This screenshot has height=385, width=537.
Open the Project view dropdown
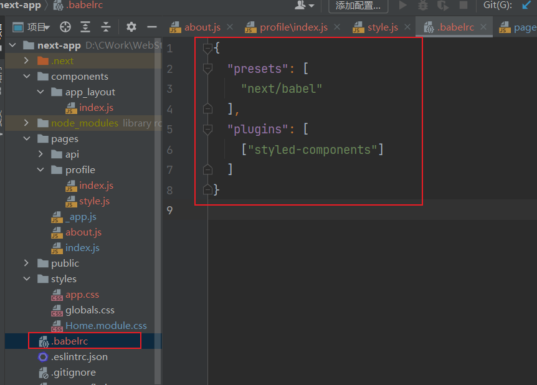tap(32, 27)
